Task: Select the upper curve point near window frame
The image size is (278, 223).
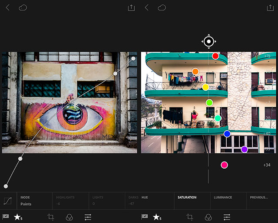Action: (x=115, y=74)
